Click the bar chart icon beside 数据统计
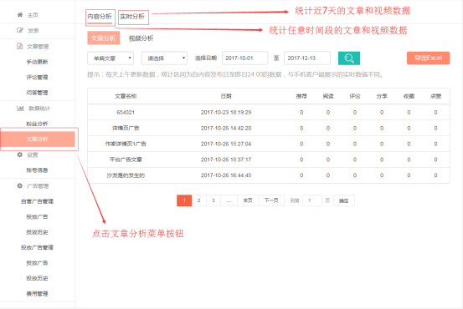This screenshot has height=309, width=463. tap(20, 108)
